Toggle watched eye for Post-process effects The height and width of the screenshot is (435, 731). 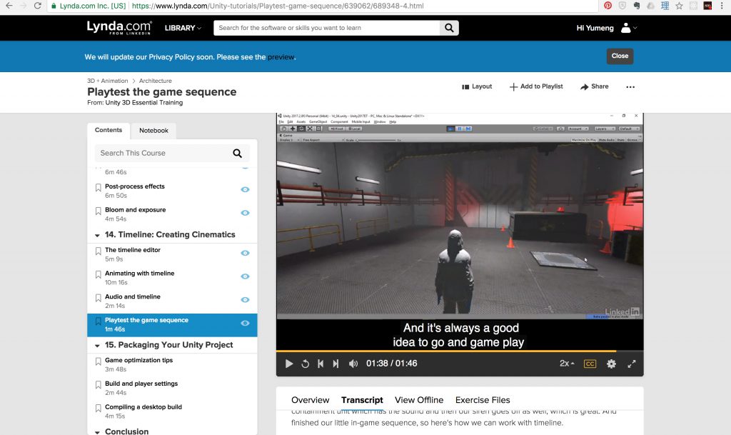245,189
